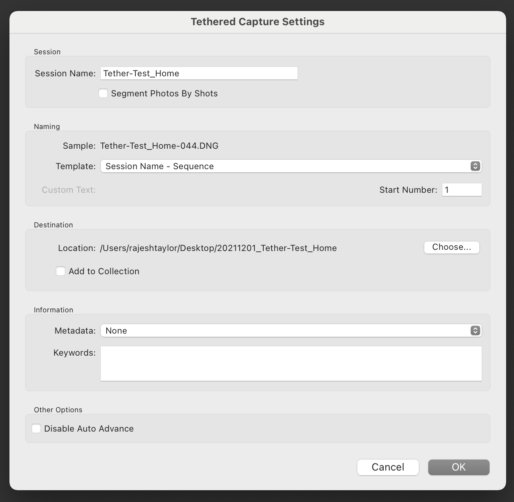This screenshot has height=502, width=514.
Task: Click the Naming section label
Action: click(46, 126)
